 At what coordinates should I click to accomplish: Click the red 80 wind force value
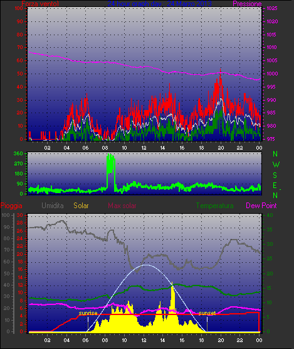point(20,35)
